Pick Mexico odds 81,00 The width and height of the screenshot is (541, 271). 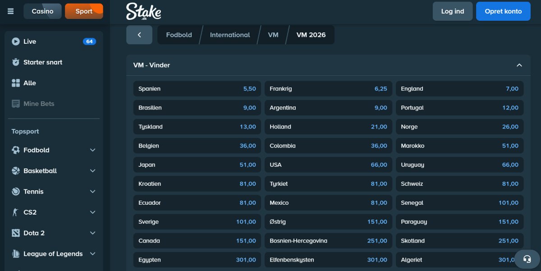[329, 202]
